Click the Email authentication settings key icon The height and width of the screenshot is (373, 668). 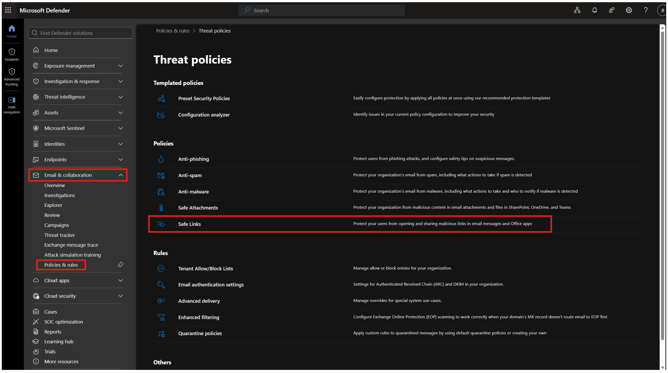click(161, 285)
